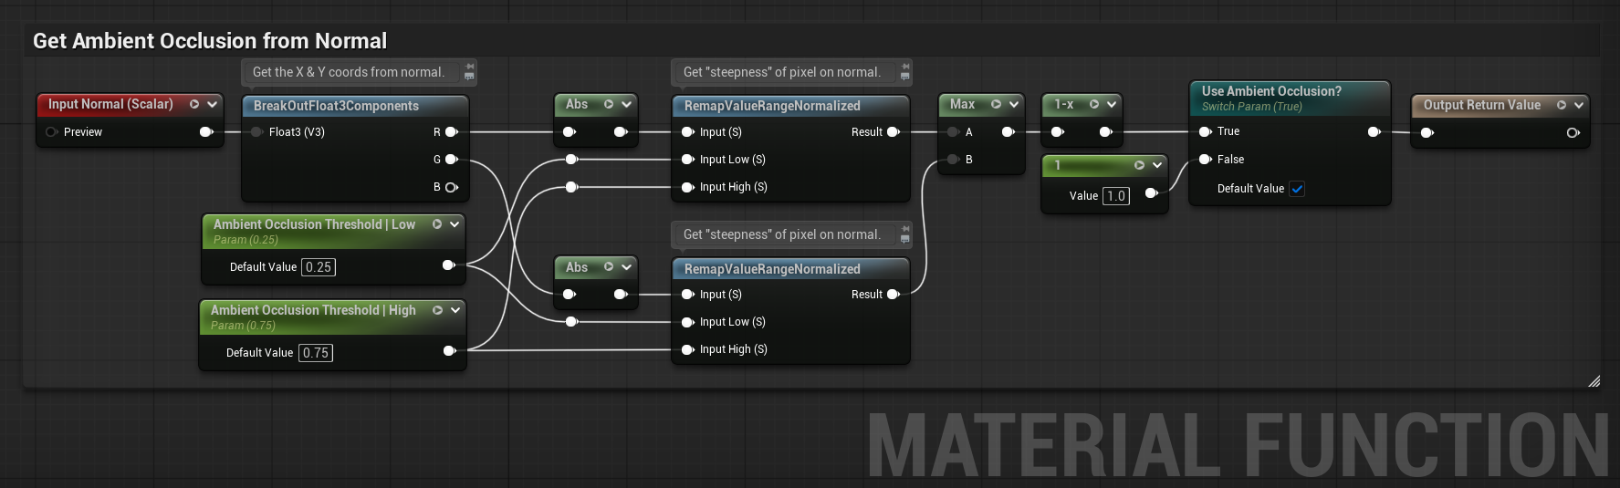1620x488 pixels.
Task: Click the True input pin on switch node
Action: (1206, 131)
